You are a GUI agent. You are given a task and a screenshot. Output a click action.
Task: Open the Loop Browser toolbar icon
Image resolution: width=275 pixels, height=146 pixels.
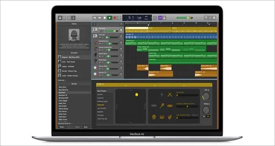[210, 18]
